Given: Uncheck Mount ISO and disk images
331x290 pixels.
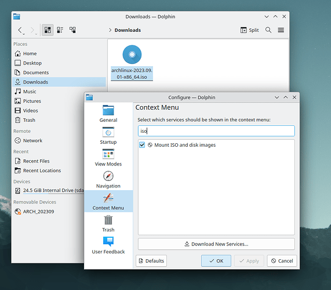Looking at the screenshot, I should pos(142,145).
